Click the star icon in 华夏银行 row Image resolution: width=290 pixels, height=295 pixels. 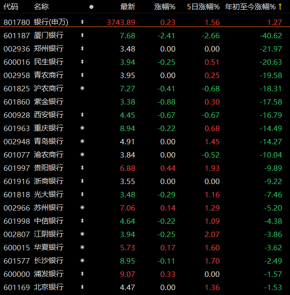pos(83,247)
